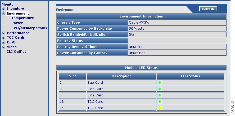This screenshot has height=116, width=235.
Task: Click the Slot column header
Action: click(73, 76)
